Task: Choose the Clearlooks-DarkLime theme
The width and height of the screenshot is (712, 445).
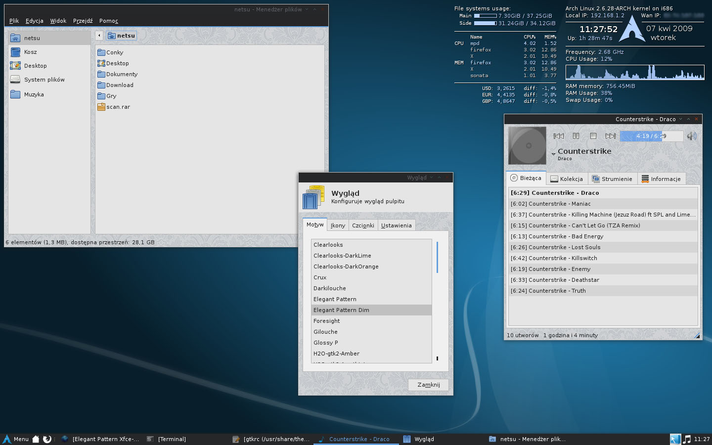Action: coord(371,256)
